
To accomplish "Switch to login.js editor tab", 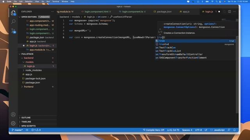I will [209, 12].
